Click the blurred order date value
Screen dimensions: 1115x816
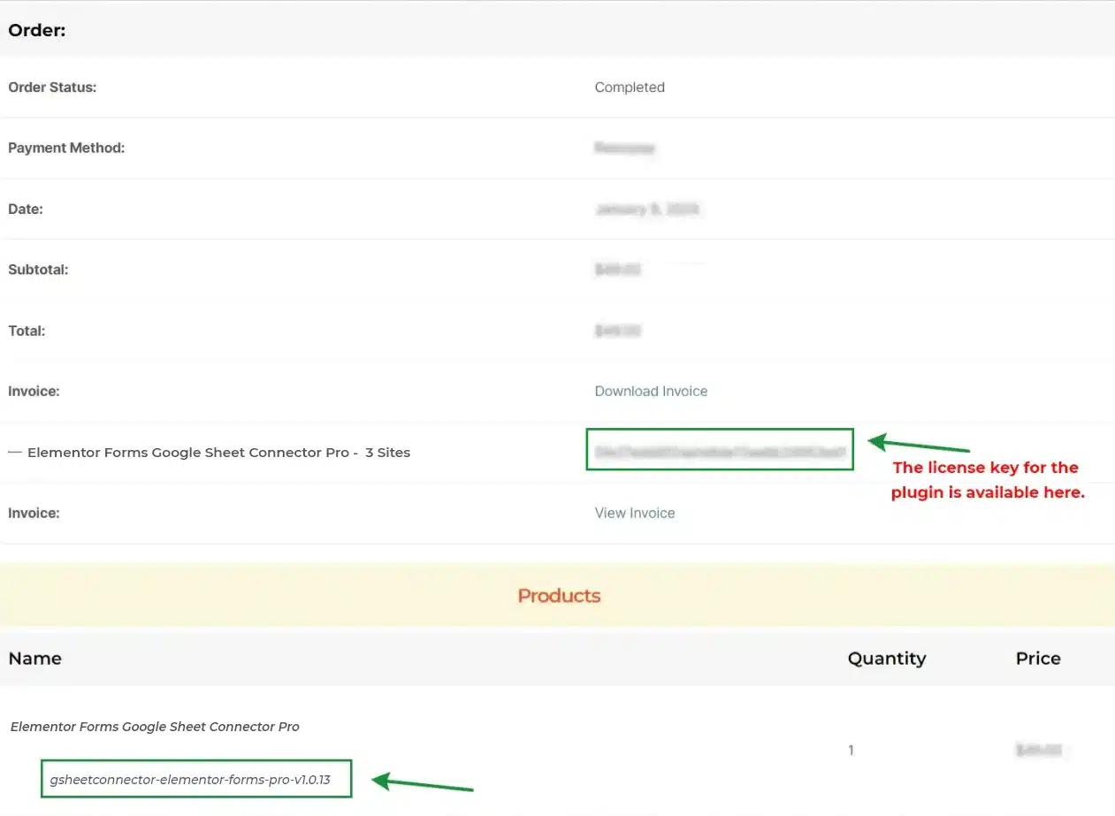[646, 210]
